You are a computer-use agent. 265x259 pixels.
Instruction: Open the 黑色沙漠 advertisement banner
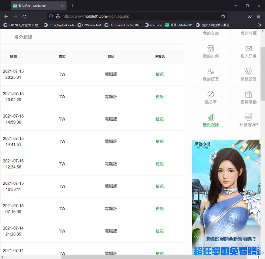(x=226, y=197)
